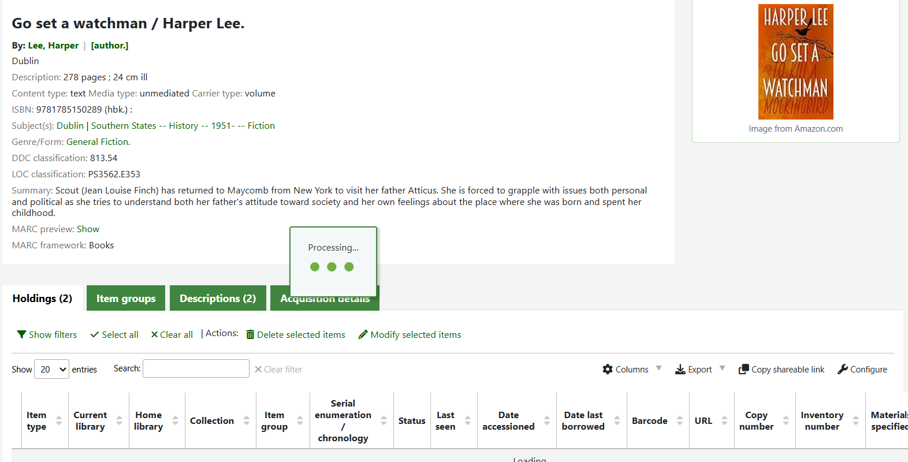Viewport: 908px width, 462px height.
Task: Click the Copy shareable link icon
Action: [743, 369]
